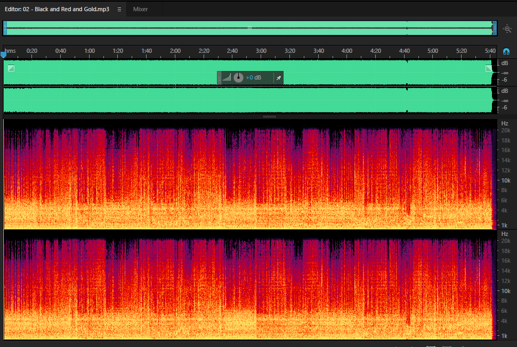Click the left handle of the overview navigator
Viewport: 517px width, 347px height.
click(5, 28)
